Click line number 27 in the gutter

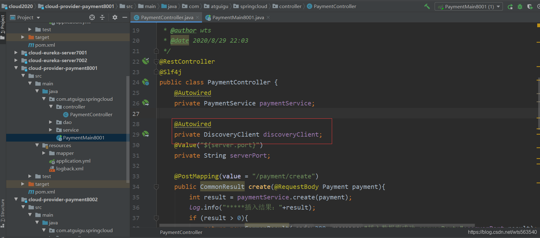(x=136, y=114)
